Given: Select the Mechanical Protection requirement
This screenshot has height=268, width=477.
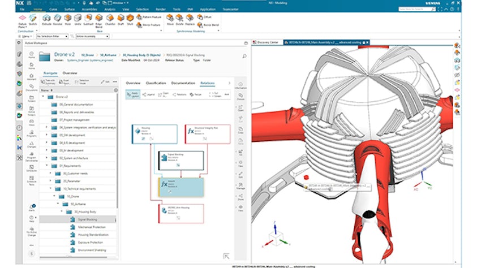Looking at the screenshot, I should click(92, 227).
